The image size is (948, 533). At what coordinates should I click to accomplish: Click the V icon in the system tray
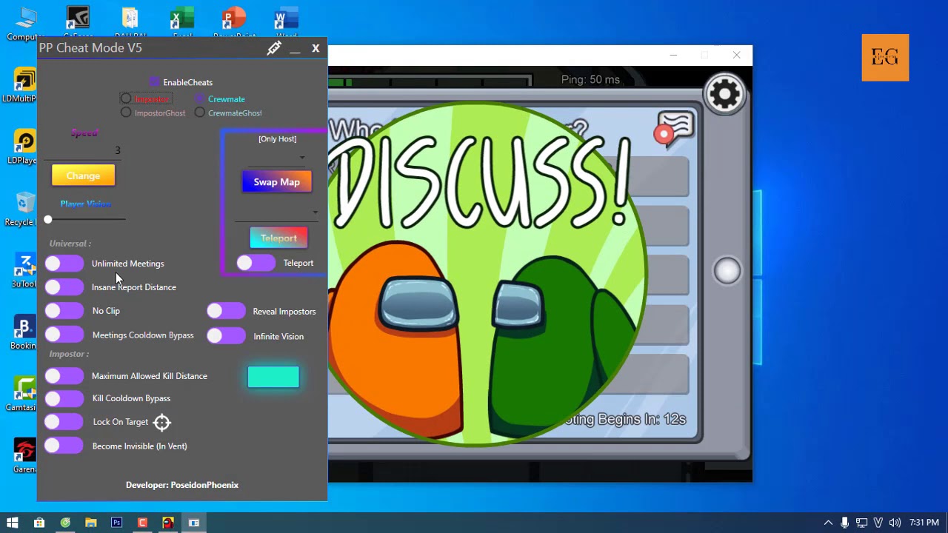(x=878, y=523)
